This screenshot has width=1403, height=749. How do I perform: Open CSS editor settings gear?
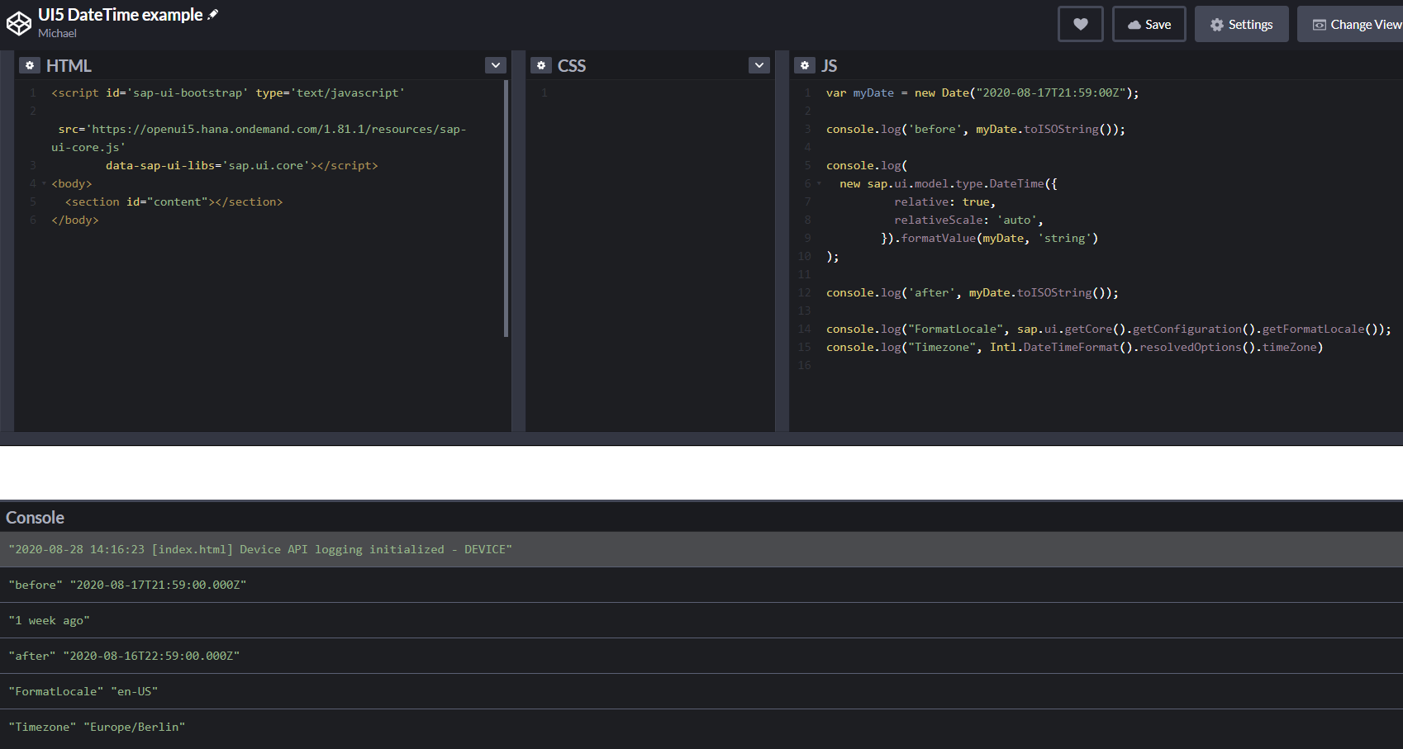click(541, 65)
